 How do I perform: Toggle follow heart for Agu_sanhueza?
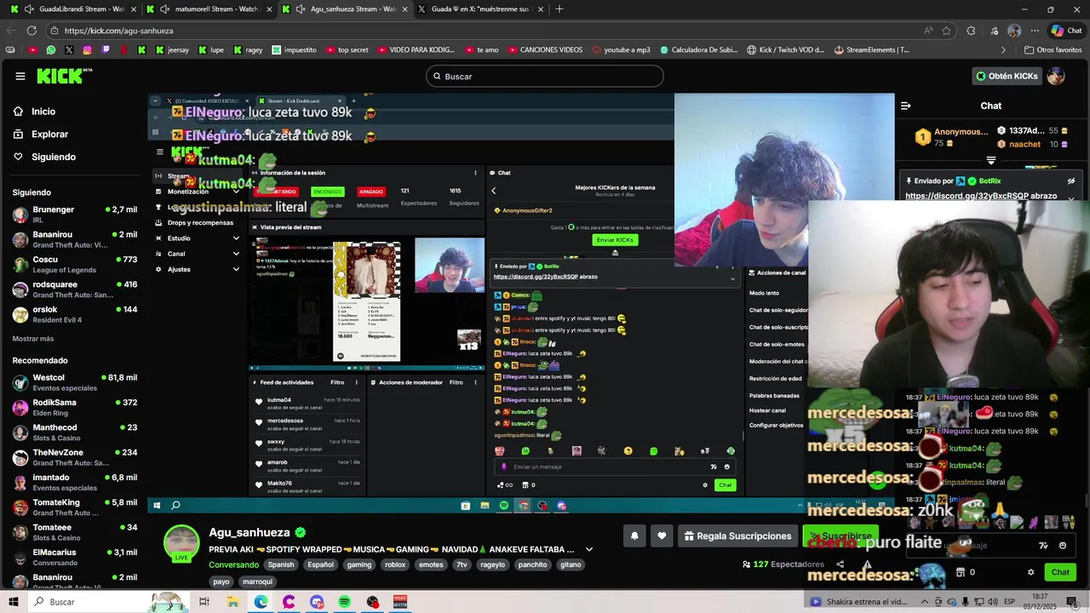pos(662,536)
